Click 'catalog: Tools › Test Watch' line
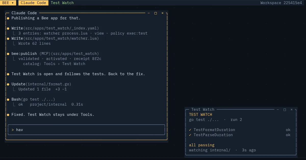 coord(54,64)
